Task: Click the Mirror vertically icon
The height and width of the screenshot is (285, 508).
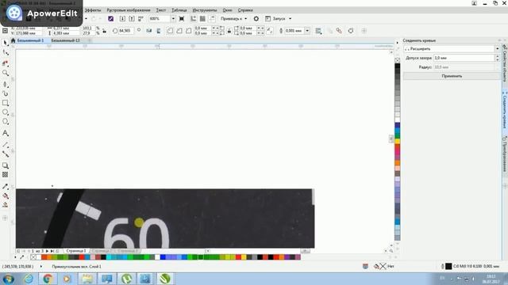Action: (x=159, y=31)
